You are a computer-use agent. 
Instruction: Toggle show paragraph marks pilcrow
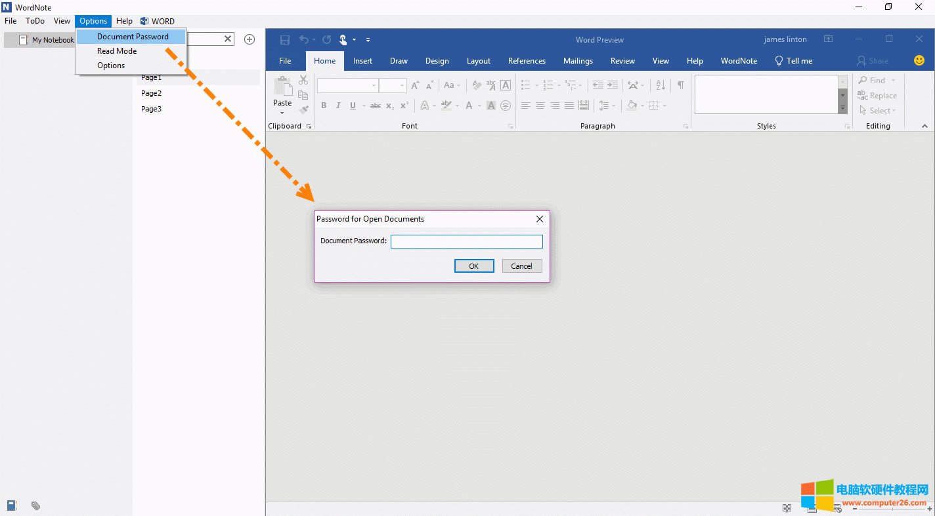680,85
